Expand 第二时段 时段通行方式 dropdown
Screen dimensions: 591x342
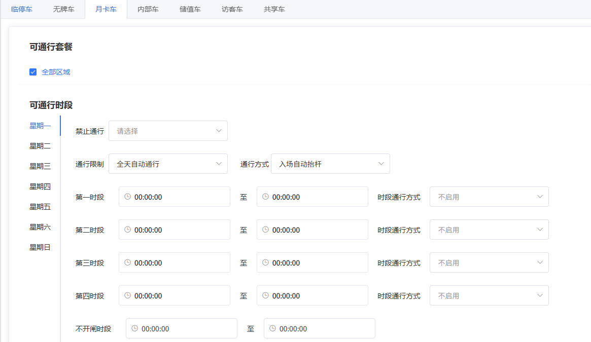click(489, 230)
